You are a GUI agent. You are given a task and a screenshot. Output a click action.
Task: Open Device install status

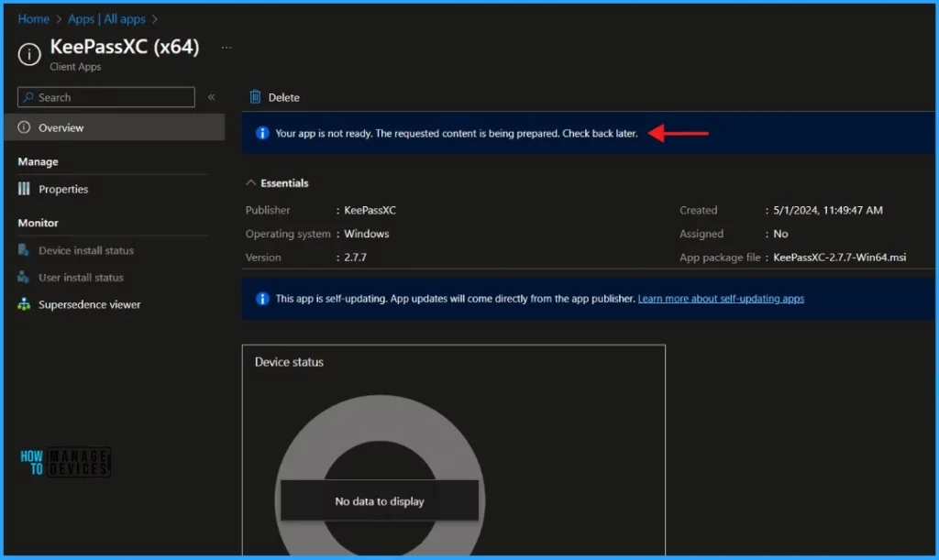(86, 251)
